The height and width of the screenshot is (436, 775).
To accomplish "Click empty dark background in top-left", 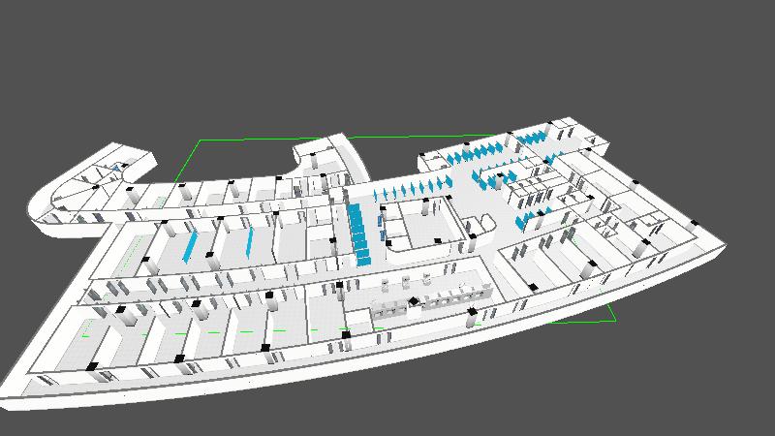I will [x=77, y=58].
